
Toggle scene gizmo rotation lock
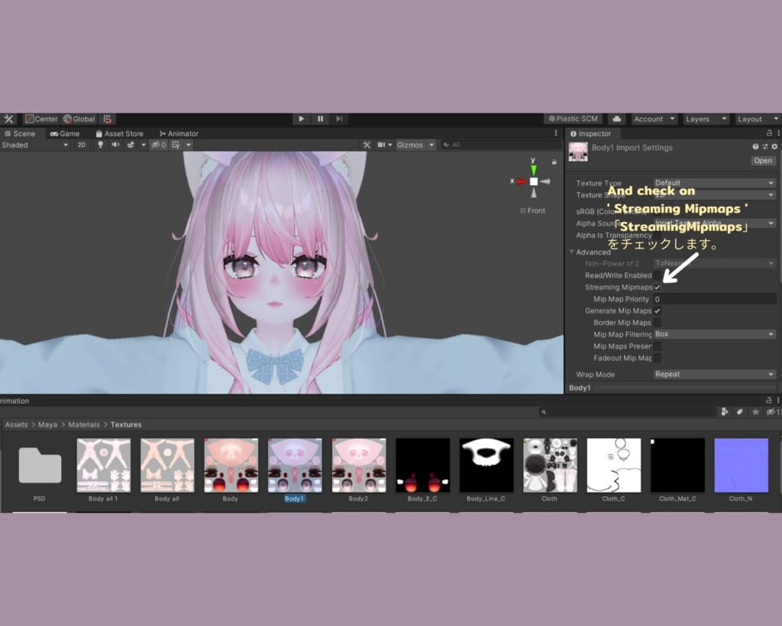coord(554,162)
